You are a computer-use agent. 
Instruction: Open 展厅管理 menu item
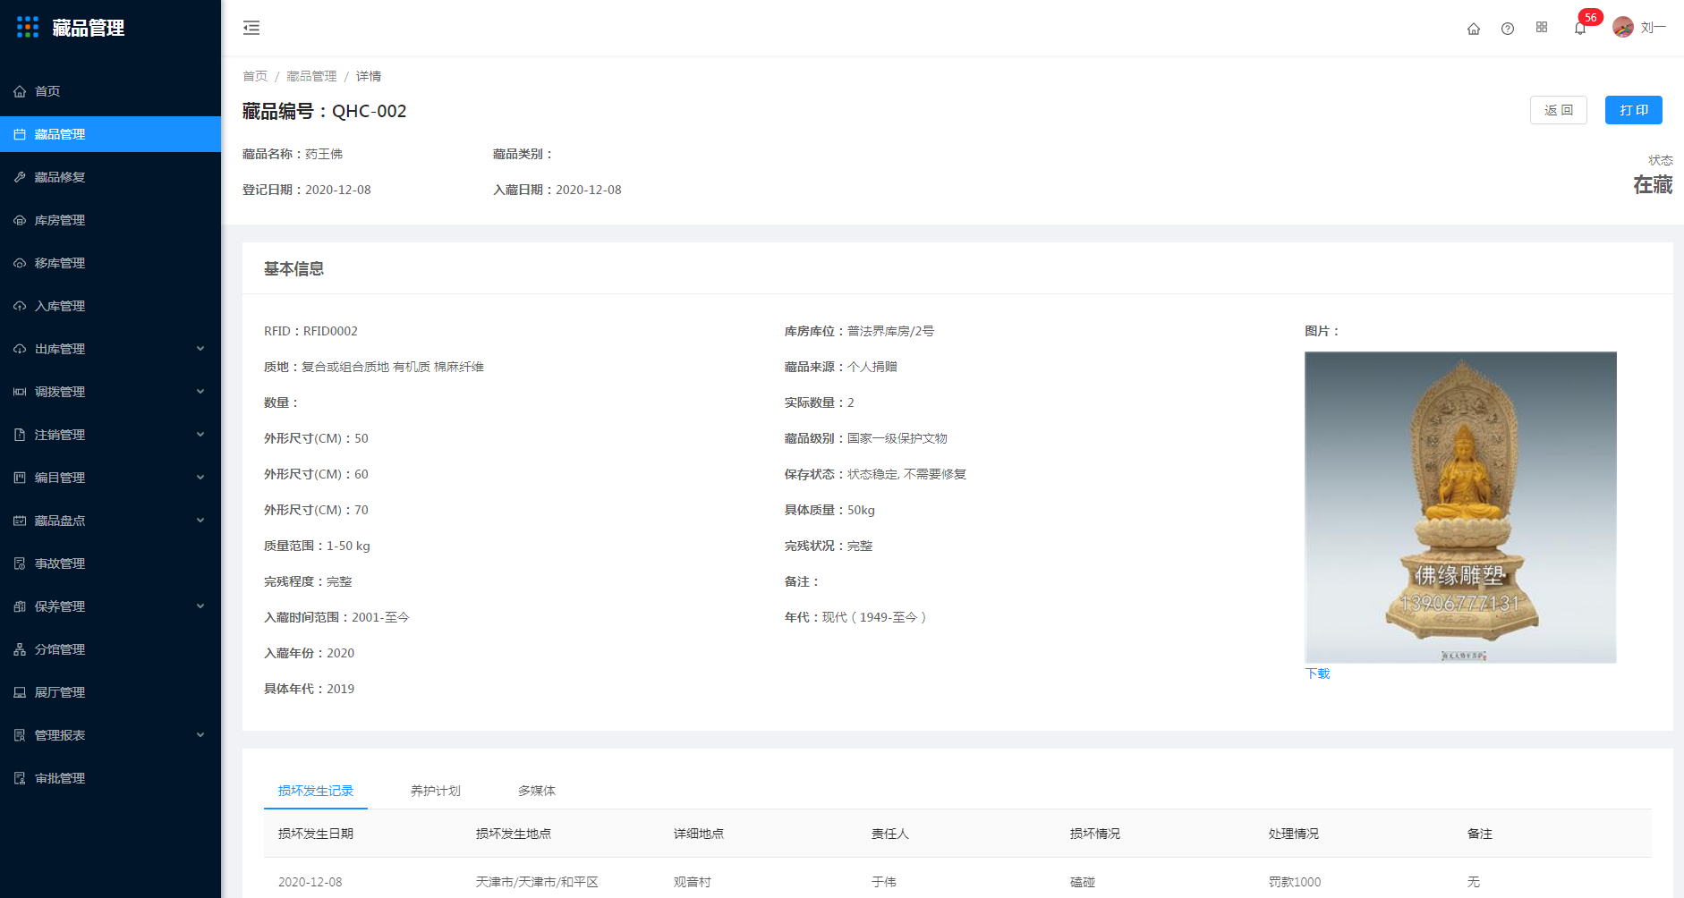(x=110, y=692)
